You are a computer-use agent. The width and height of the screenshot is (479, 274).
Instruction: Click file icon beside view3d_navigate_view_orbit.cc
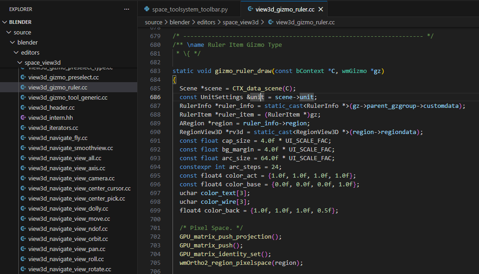[23, 239]
